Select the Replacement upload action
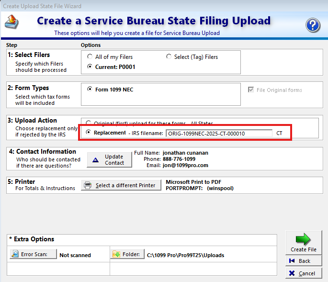Screen dimensions: 328x282 pos(89,133)
